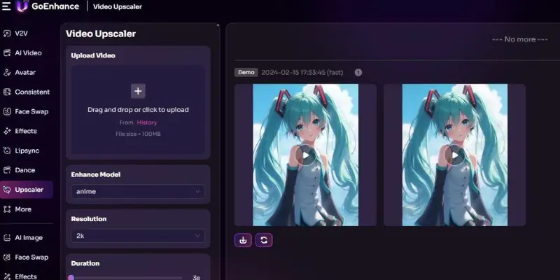Viewport: 560px width, 280px height.
Task: Open the History link for upload
Action: coord(147,122)
